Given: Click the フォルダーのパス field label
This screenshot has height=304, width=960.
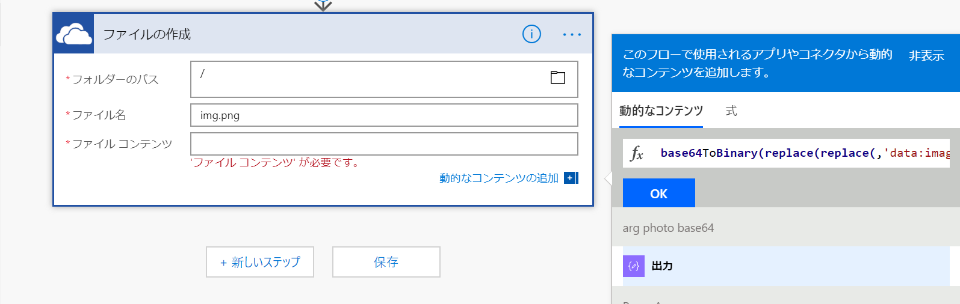Looking at the screenshot, I should (116, 79).
